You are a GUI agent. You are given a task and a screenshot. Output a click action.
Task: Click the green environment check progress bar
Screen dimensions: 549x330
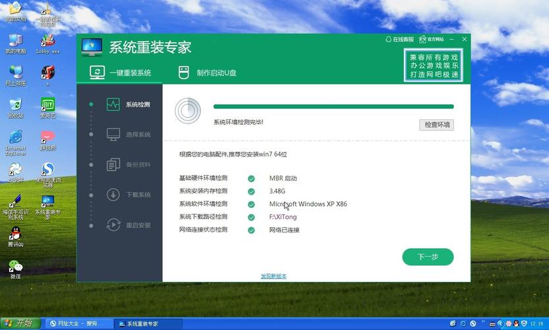tap(333, 106)
